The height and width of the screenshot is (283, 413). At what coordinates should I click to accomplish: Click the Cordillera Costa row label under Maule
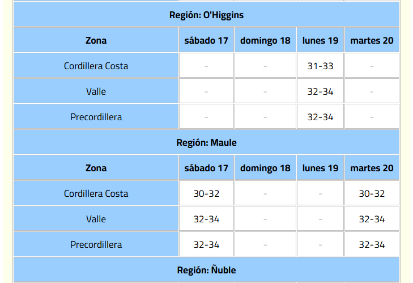(96, 193)
